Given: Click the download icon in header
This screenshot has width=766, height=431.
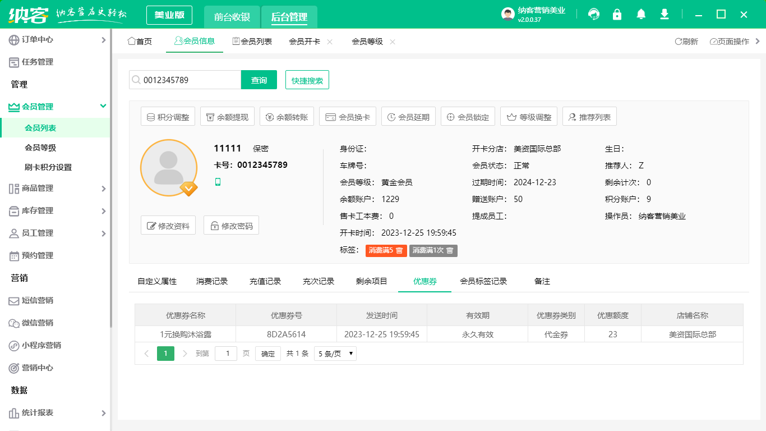Looking at the screenshot, I should (x=665, y=15).
